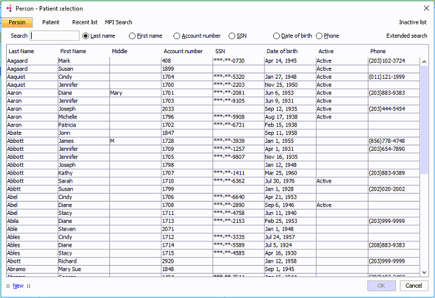Select account number 1798
The width and height of the screenshot is (435, 298).
[x=168, y=165]
